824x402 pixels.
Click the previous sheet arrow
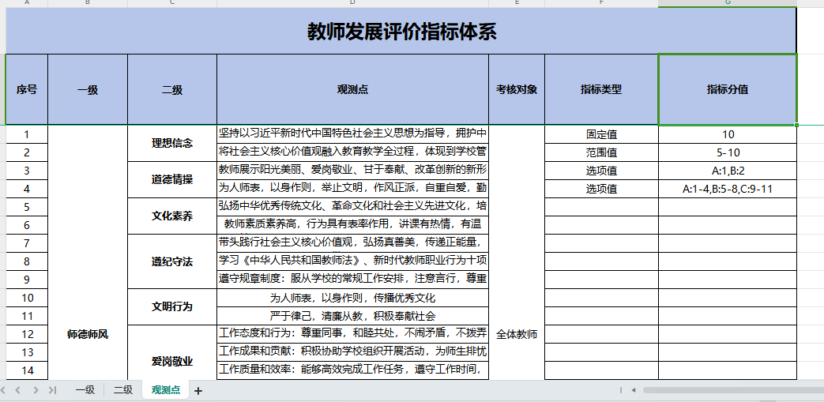19,390
